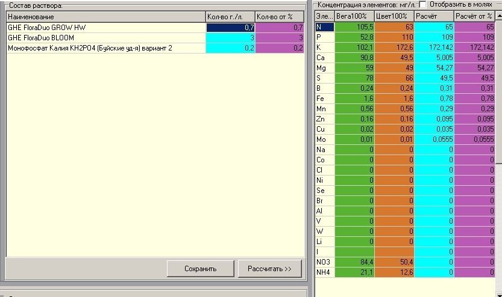Click the Цвет100% column header
This screenshot has width=502, height=297.
(394, 16)
